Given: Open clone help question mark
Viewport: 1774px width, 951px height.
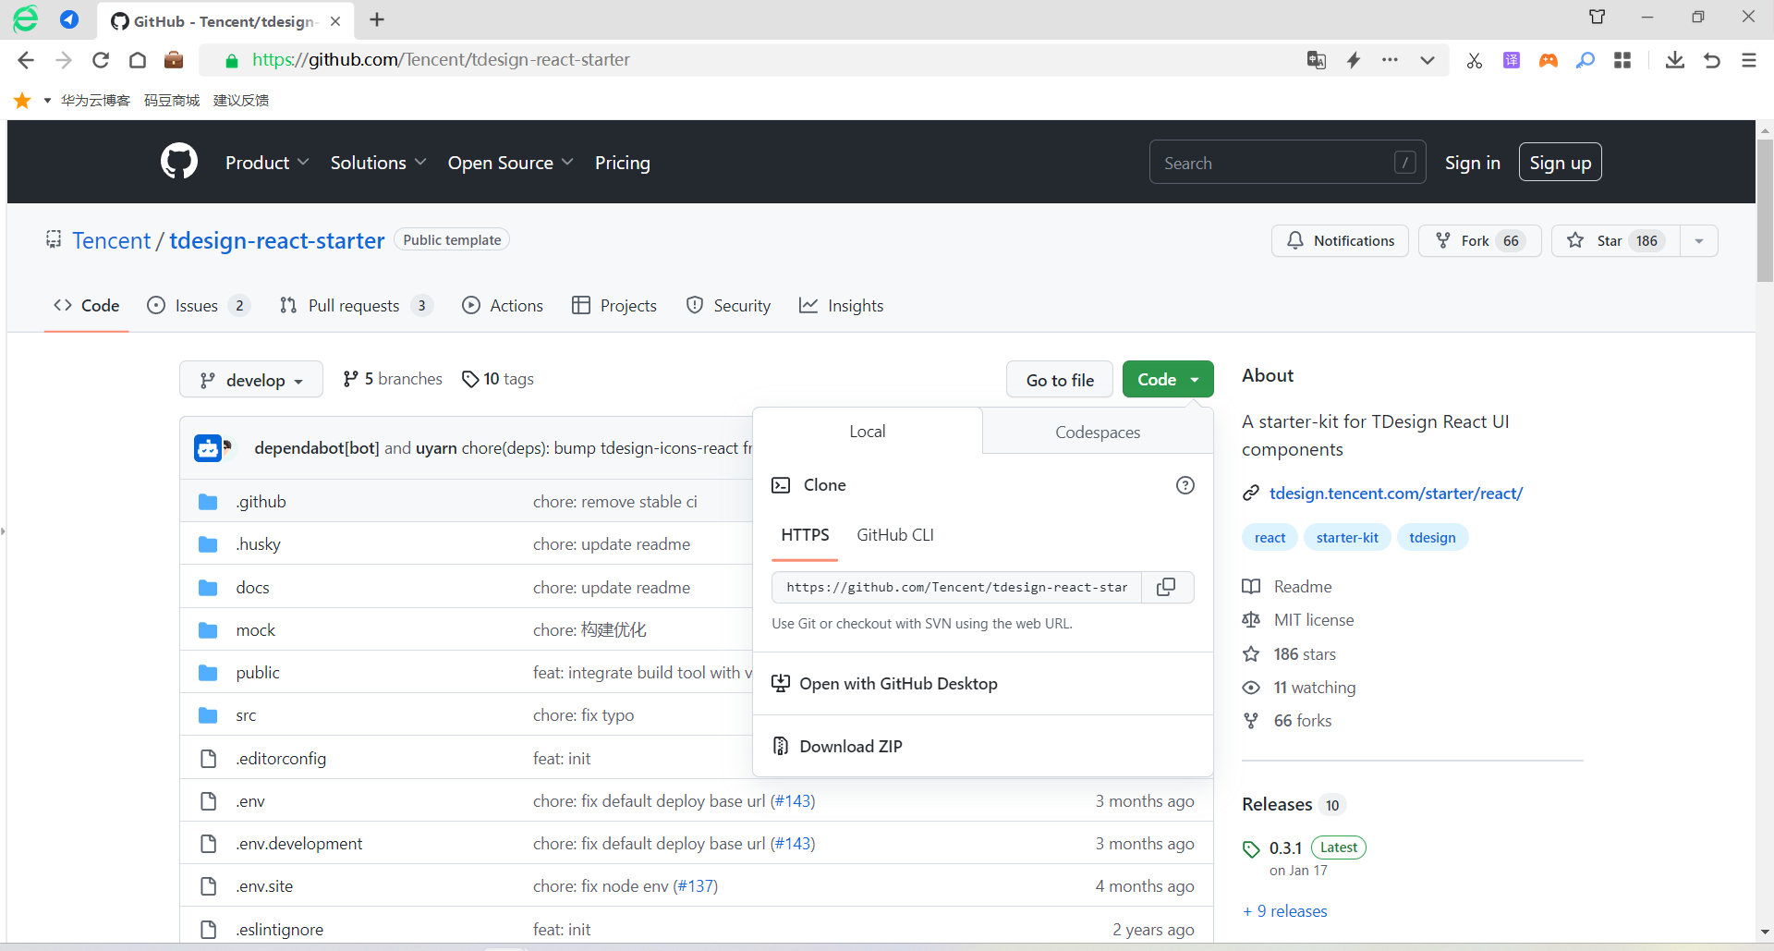Looking at the screenshot, I should click(1185, 485).
